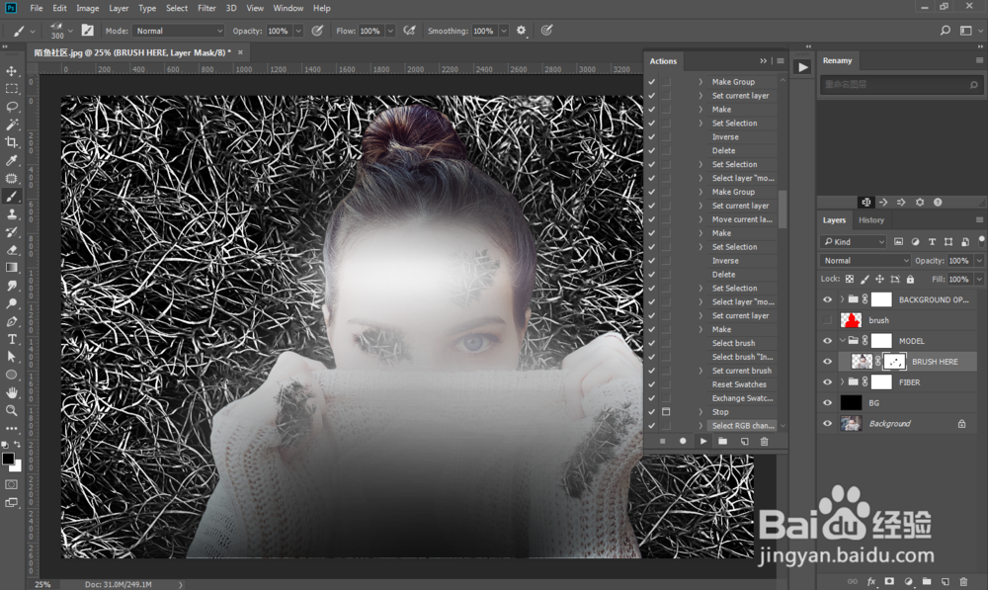The height and width of the screenshot is (590, 988).
Task: Select the Horizontal Type tool
Action: click(11, 339)
